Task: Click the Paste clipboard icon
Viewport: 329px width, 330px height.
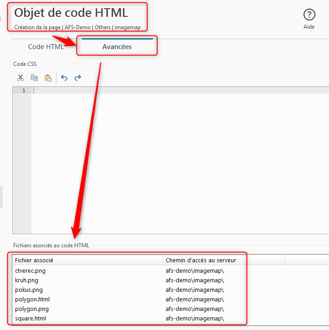Action: click(48, 78)
